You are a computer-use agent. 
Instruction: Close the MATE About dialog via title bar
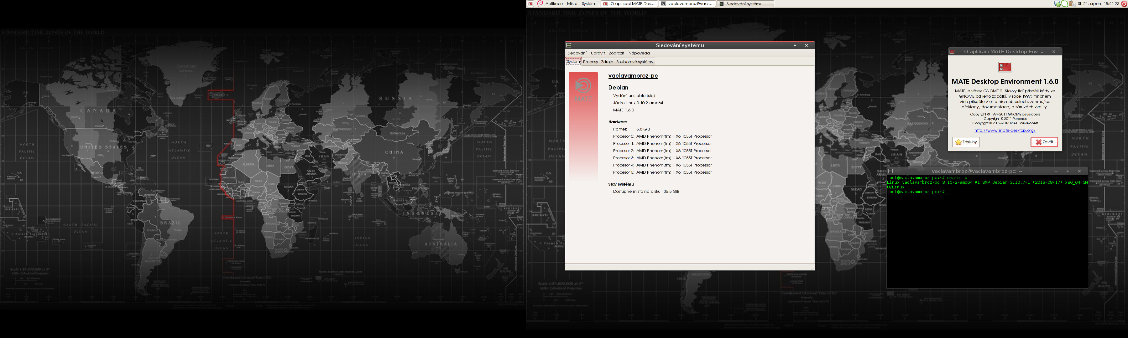pyautogui.click(x=1053, y=52)
